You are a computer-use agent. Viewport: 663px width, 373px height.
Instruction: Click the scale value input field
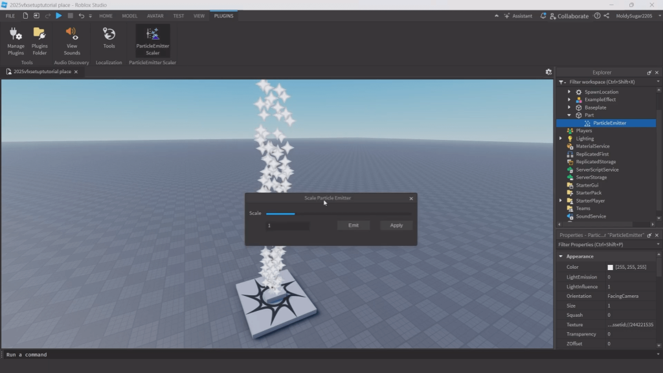click(287, 225)
